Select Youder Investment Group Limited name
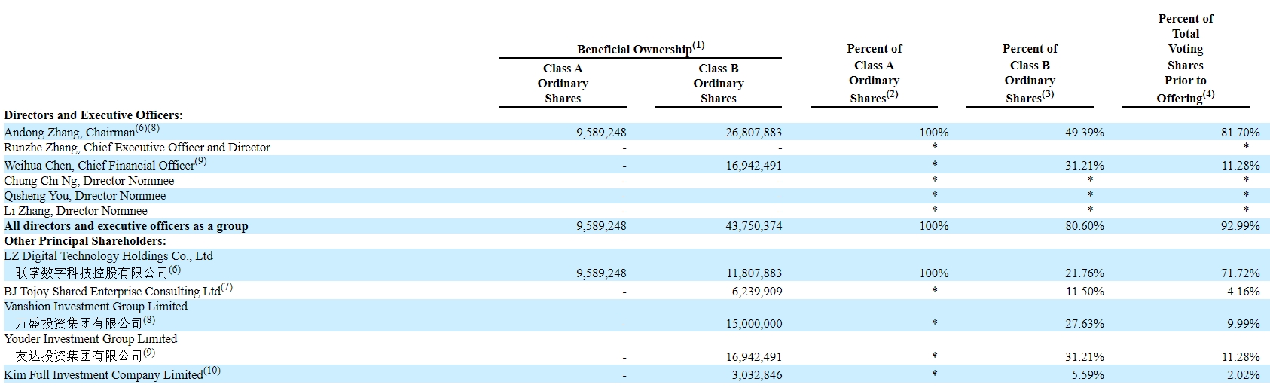1270x391 pixels. click(90, 339)
